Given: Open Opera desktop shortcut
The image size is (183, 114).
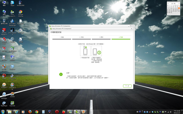Looking at the screenshot, I should pyautogui.click(x=4, y=76).
